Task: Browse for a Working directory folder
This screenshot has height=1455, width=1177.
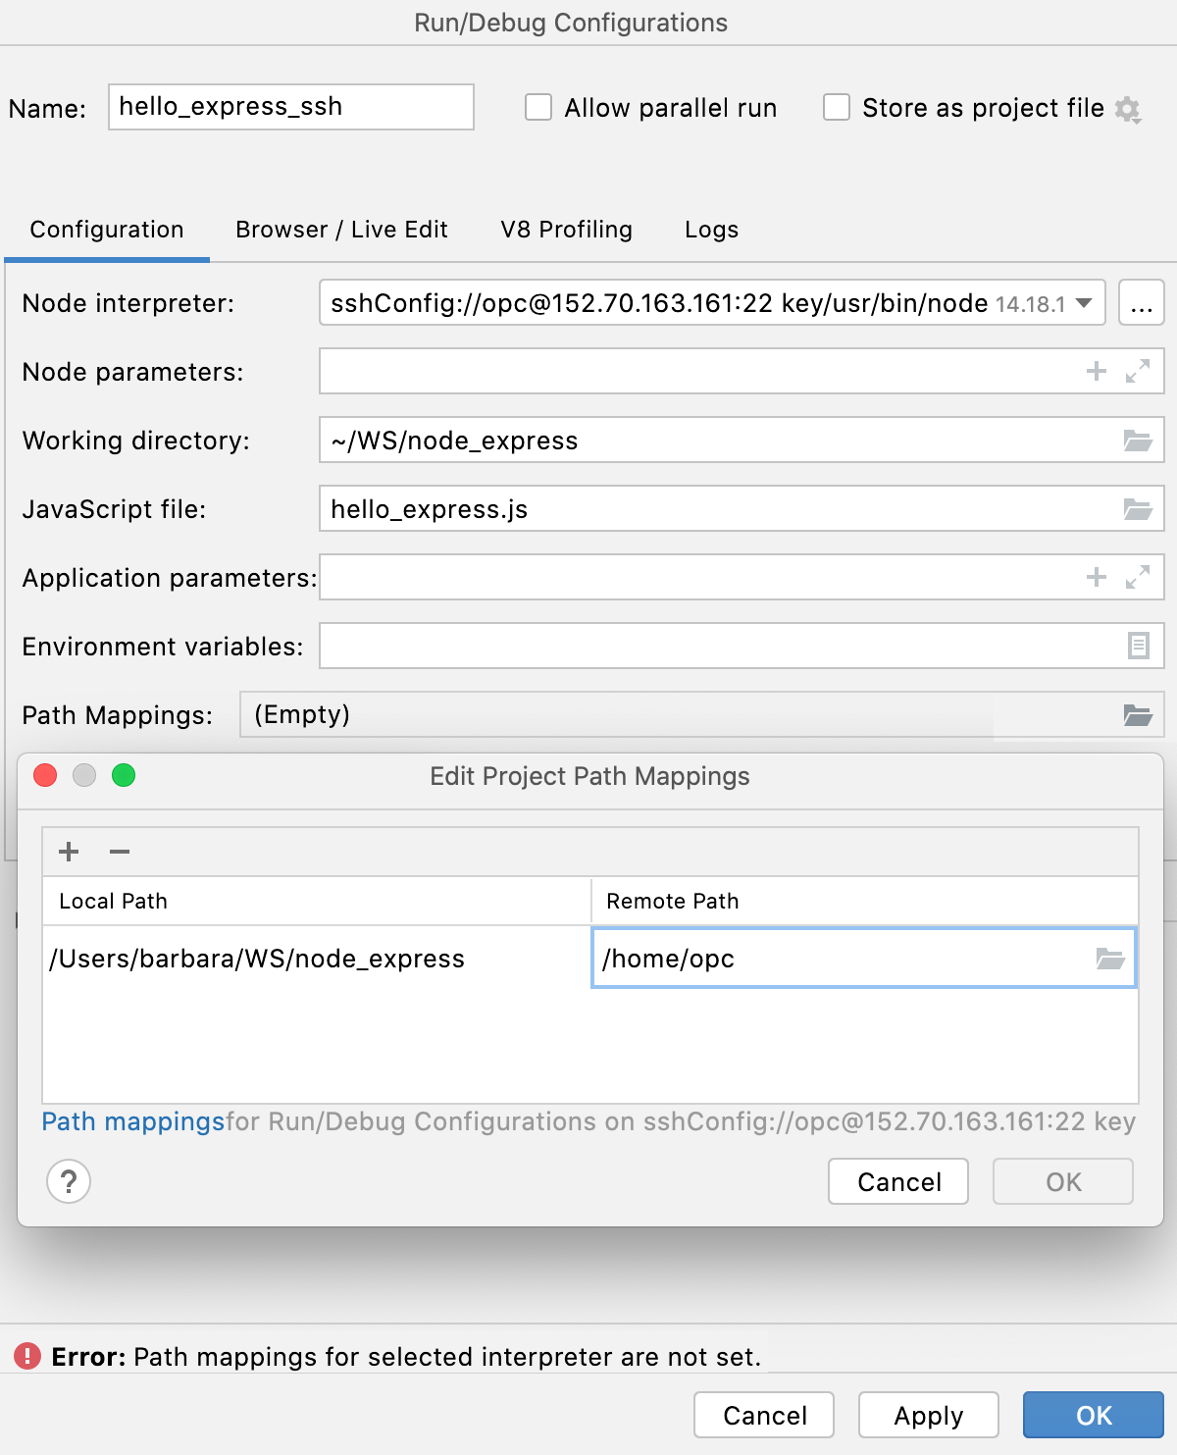Action: tap(1137, 441)
